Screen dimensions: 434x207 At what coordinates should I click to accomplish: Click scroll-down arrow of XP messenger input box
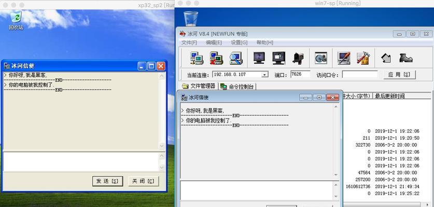162,168
